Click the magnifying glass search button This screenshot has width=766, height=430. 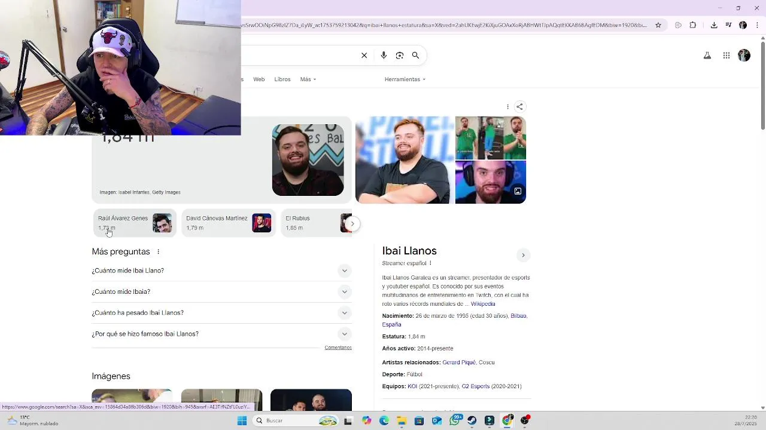(x=415, y=56)
